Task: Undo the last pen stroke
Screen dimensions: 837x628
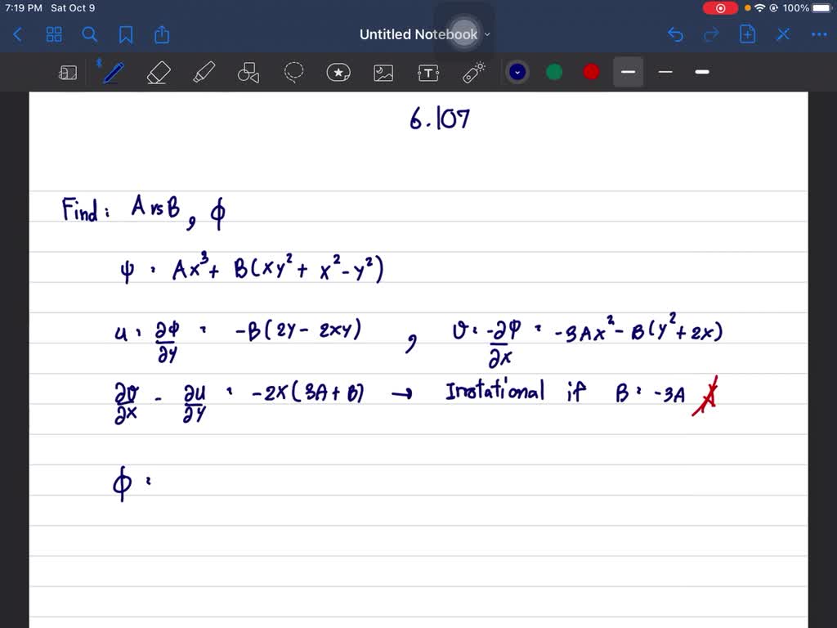Action: pyautogui.click(x=675, y=34)
